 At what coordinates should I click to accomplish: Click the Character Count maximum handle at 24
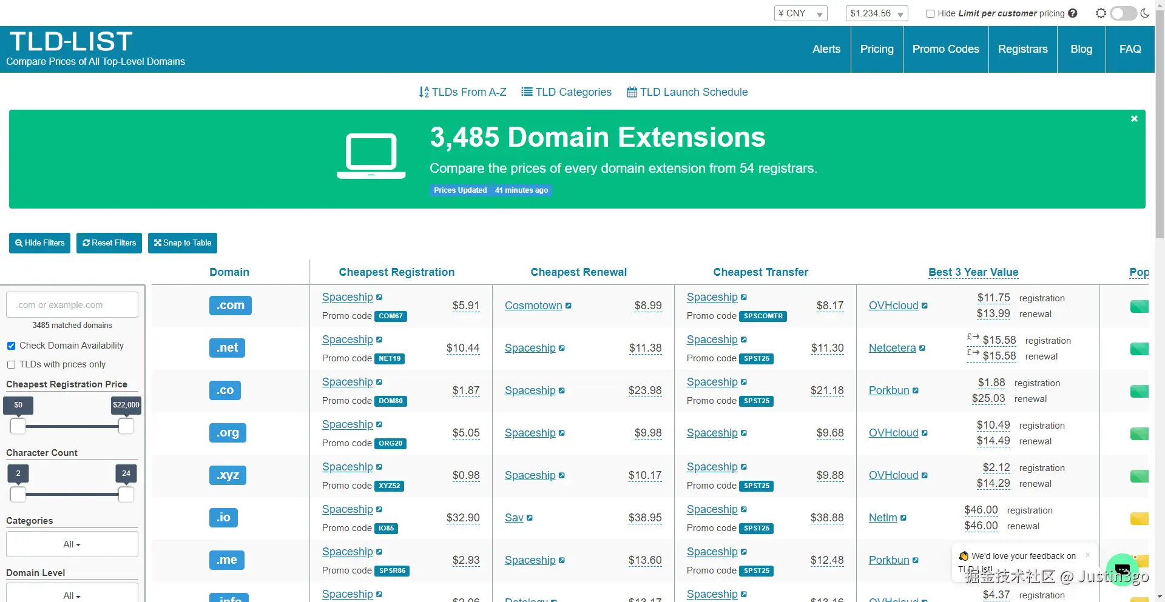tap(126, 495)
